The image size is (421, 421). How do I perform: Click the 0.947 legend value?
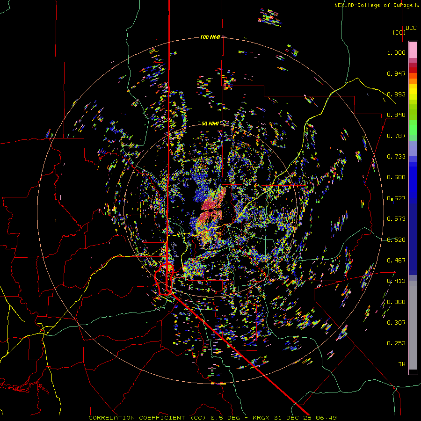coord(396,73)
